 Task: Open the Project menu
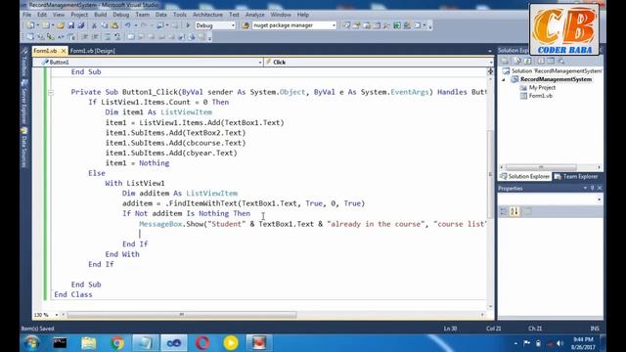pyautogui.click(x=79, y=15)
